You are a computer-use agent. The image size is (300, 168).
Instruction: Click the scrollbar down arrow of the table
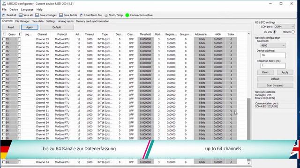pos(249,163)
